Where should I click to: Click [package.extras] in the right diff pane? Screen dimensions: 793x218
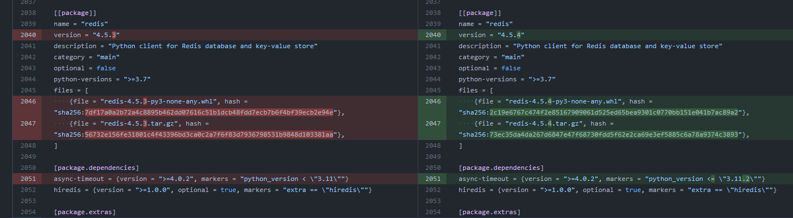[490, 212]
